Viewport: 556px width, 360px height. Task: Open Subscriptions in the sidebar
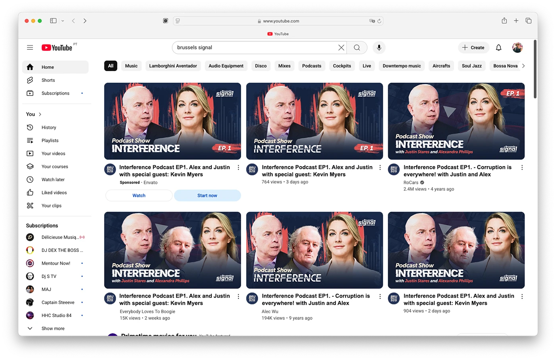(56, 93)
